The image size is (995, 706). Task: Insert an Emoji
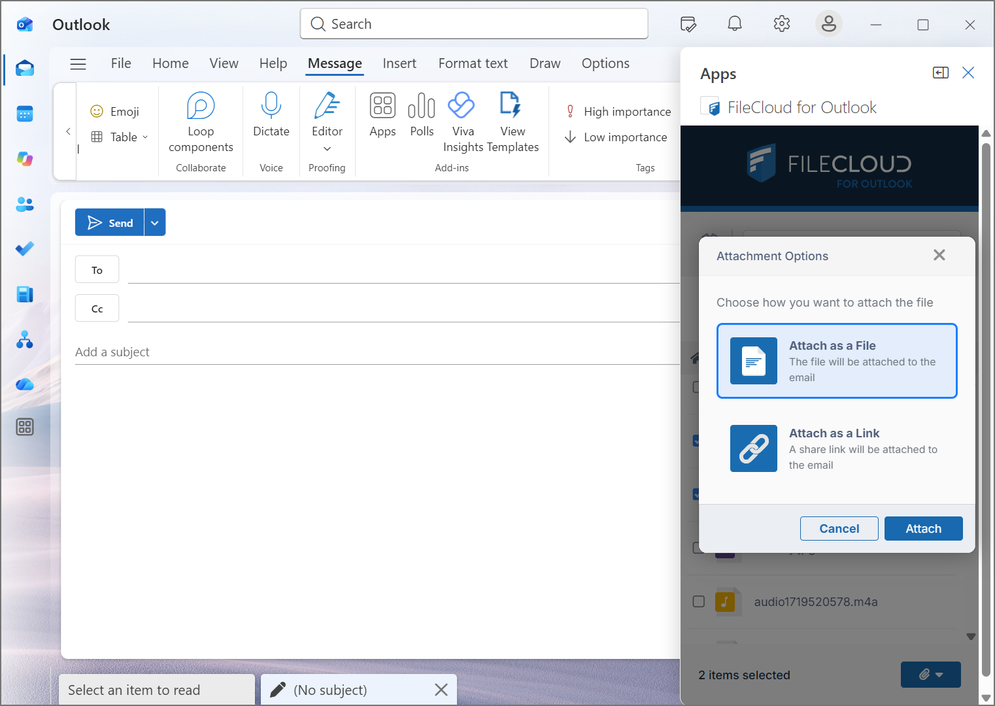point(115,112)
